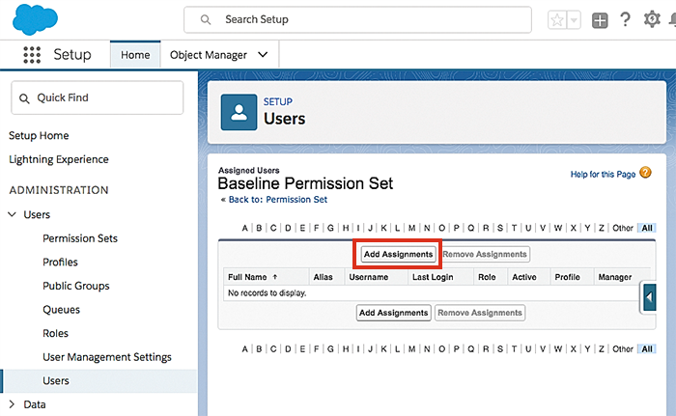Click the Active column header
This screenshot has width=676, height=416.
[524, 277]
